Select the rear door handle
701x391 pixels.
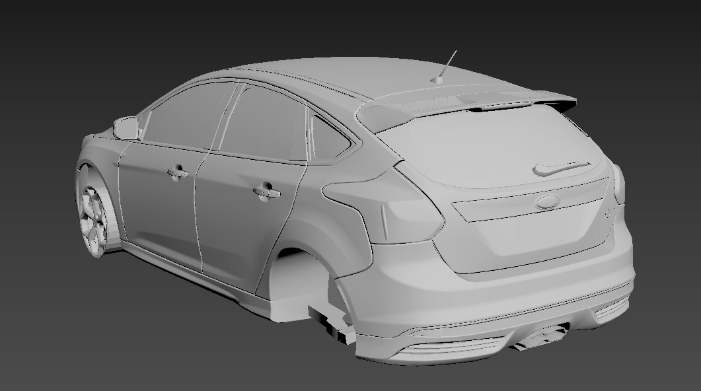tap(266, 192)
